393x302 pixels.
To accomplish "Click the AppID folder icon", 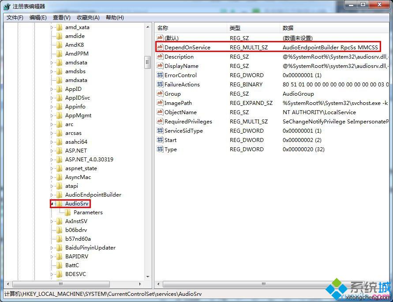I will click(60, 89).
